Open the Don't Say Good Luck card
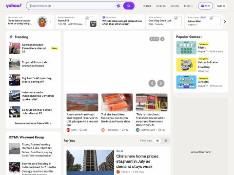 tap(165, 21)
